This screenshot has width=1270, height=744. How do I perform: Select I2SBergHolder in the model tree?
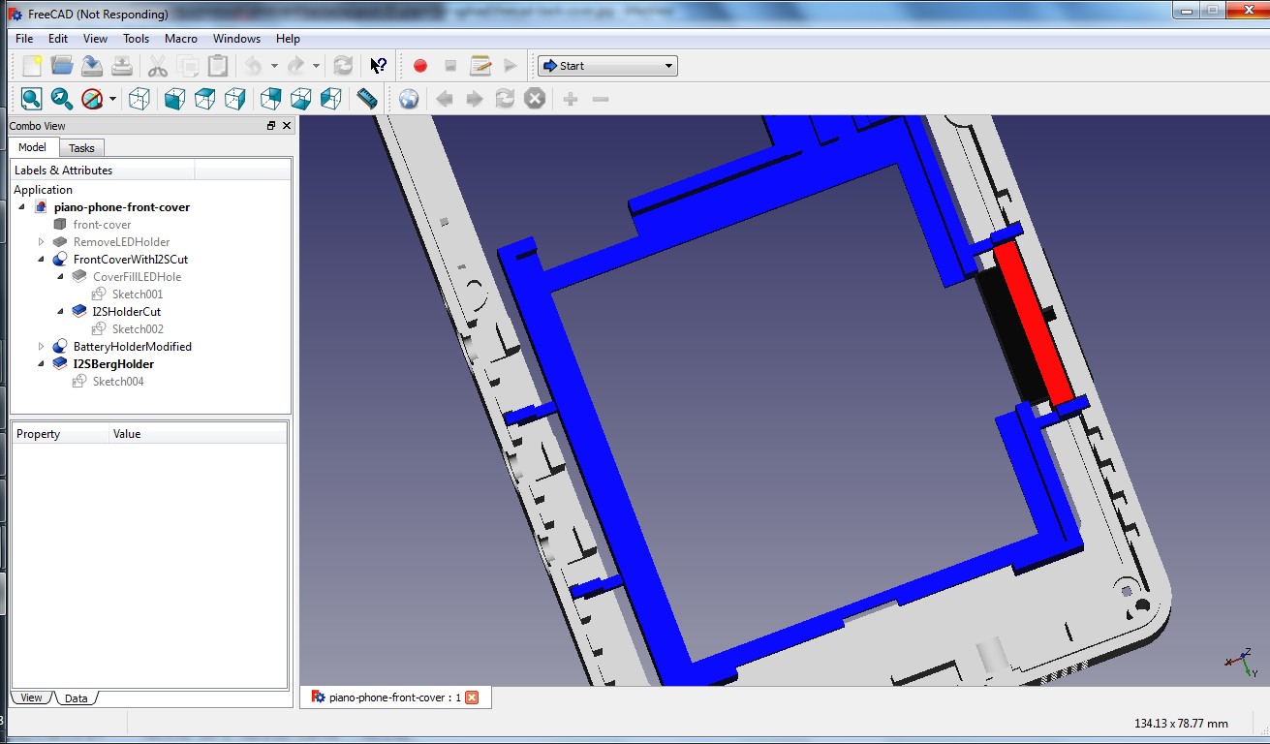point(113,364)
